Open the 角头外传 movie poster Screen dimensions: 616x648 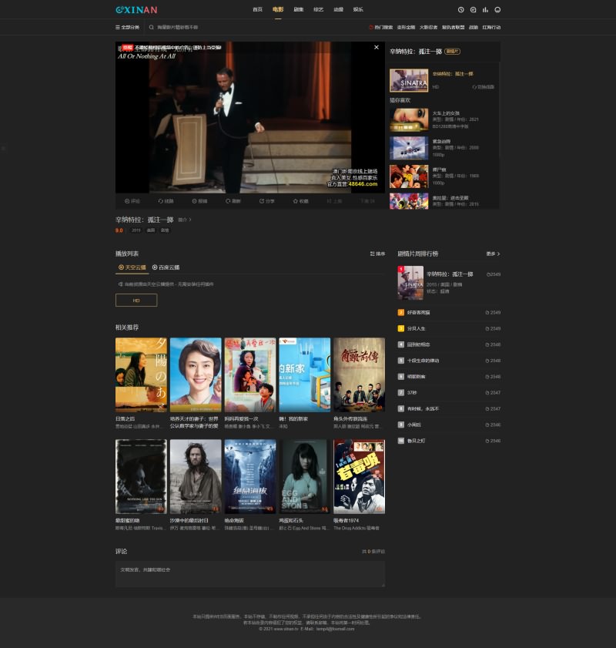coord(359,374)
